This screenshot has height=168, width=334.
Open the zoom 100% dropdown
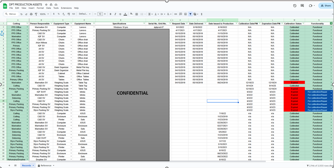tap(44, 14)
